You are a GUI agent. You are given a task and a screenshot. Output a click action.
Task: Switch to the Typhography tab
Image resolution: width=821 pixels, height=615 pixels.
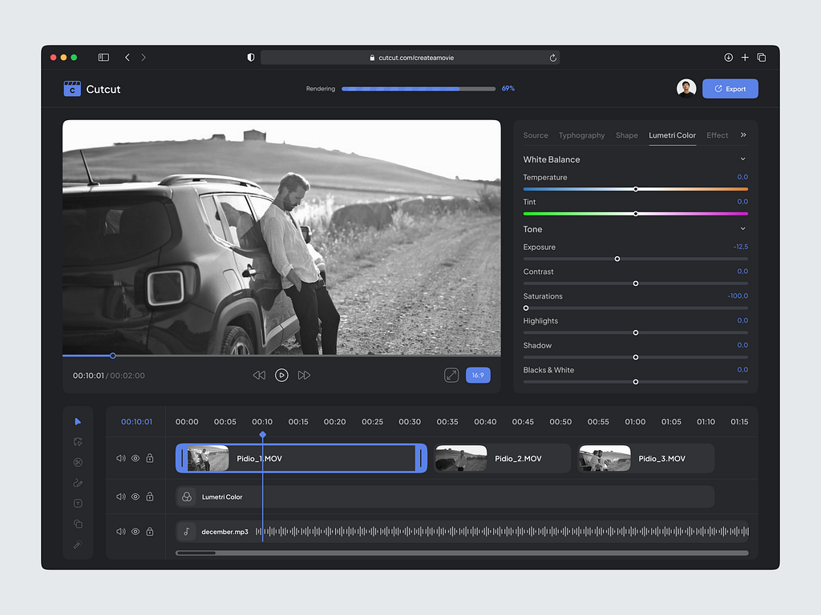pyautogui.click(x=582, y=135)
